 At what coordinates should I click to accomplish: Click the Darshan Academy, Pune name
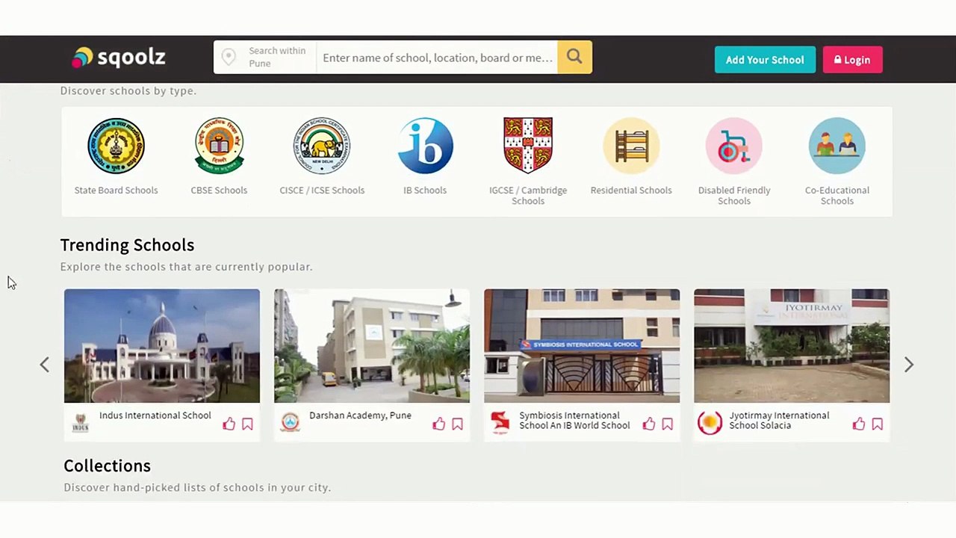(360, 415)
